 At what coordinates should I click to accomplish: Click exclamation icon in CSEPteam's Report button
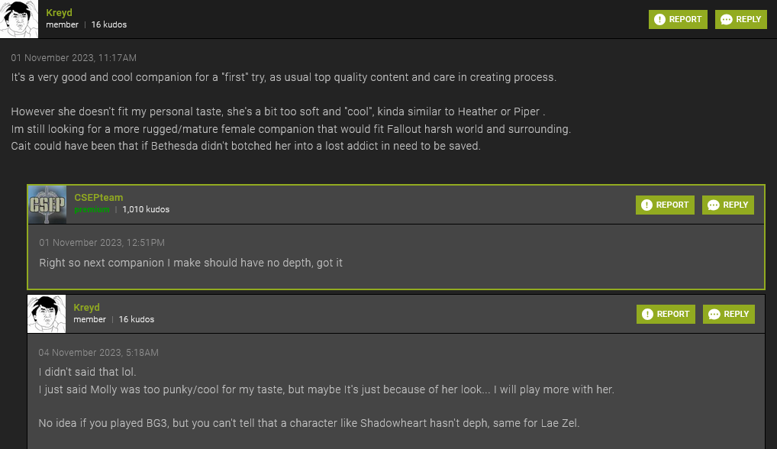tap(646, 205)
